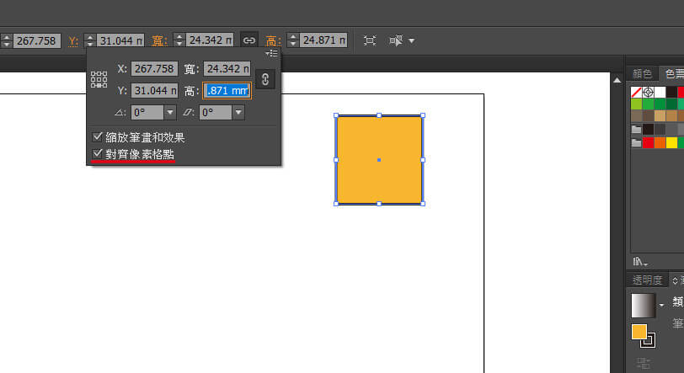The height and width of the screenshot is (373, 684).
Task: Select the red swatch in bottom color group
Action: pyautogui.click(x=649, y=142)
